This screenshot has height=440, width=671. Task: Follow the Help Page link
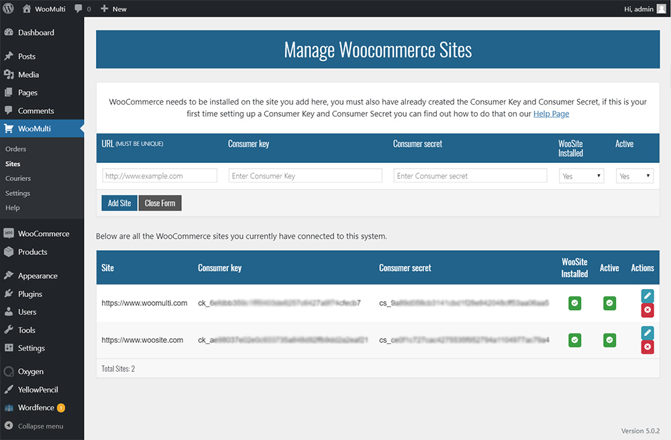[x=551, y=114]
